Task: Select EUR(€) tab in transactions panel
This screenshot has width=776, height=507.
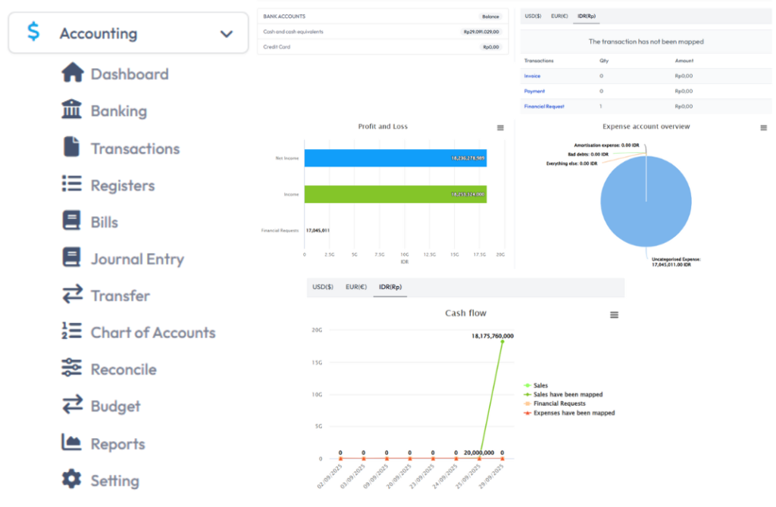Action: click(560, 16)
